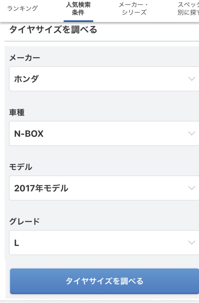Click the モデル field label
This screenshot has width=199, height=303.
(21, 167)
